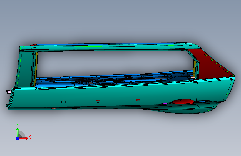Viewport: 241px width, 156px height.
Task: Click the rightmost red-filled hole on teal panel
Action: click(x=138, y=100)
